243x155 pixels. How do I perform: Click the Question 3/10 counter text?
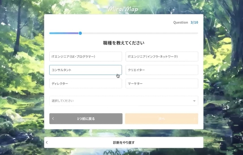(186, 22)
